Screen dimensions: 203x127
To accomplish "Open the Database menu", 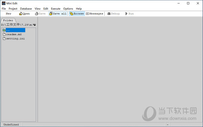I will [x=26, y=9].
